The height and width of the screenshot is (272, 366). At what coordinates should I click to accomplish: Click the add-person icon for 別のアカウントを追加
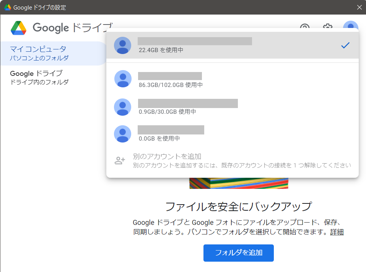point(120,161)
